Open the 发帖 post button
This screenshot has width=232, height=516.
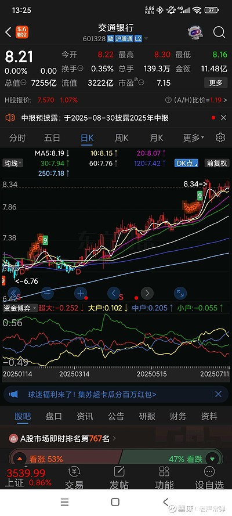click(119, 478)
